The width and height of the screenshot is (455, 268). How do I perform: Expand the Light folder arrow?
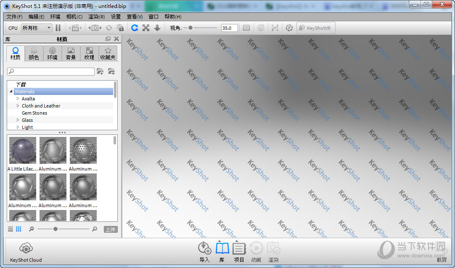18,127
